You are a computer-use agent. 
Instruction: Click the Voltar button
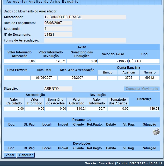10,155
